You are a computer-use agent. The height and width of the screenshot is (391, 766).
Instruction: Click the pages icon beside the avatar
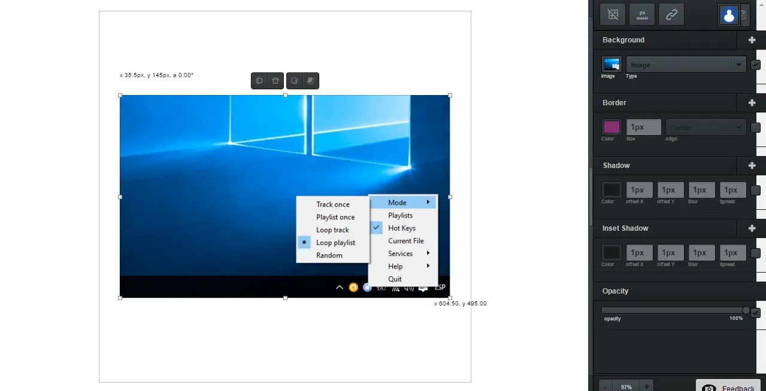[x=745, y=15]
